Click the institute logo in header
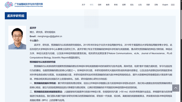 tap(24, 5)
